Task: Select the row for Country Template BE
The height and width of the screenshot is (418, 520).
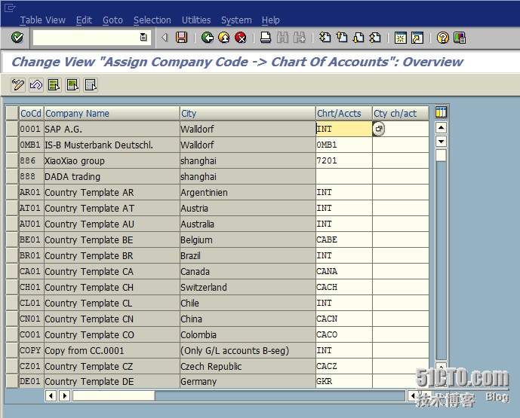Action: [x=12, y=240]
